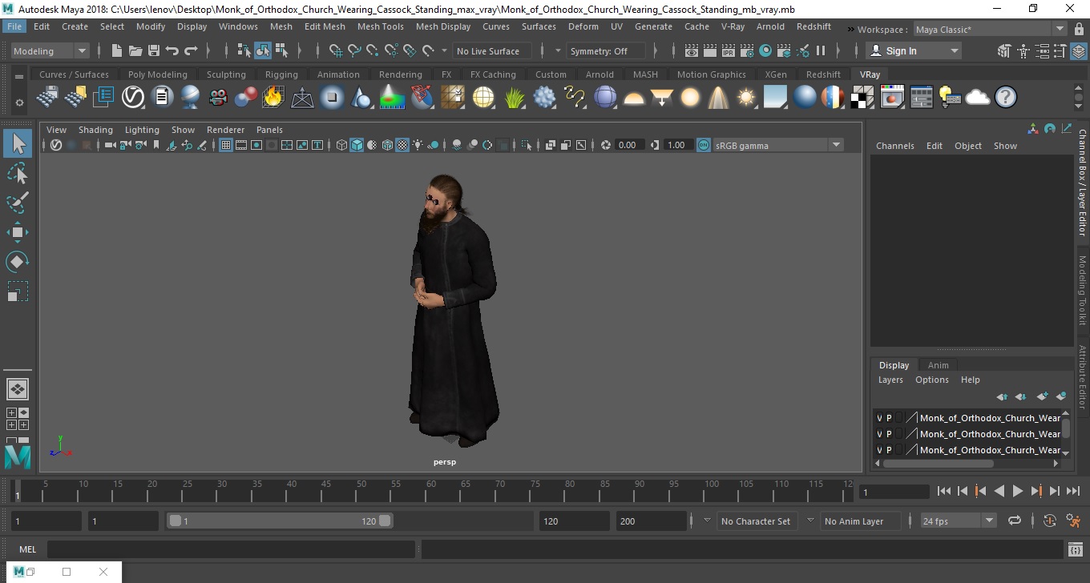The width and height of the screenshot is (1090, 583).
Task: Toggle textured display in the viewport
Action: (x=403, y=145)
